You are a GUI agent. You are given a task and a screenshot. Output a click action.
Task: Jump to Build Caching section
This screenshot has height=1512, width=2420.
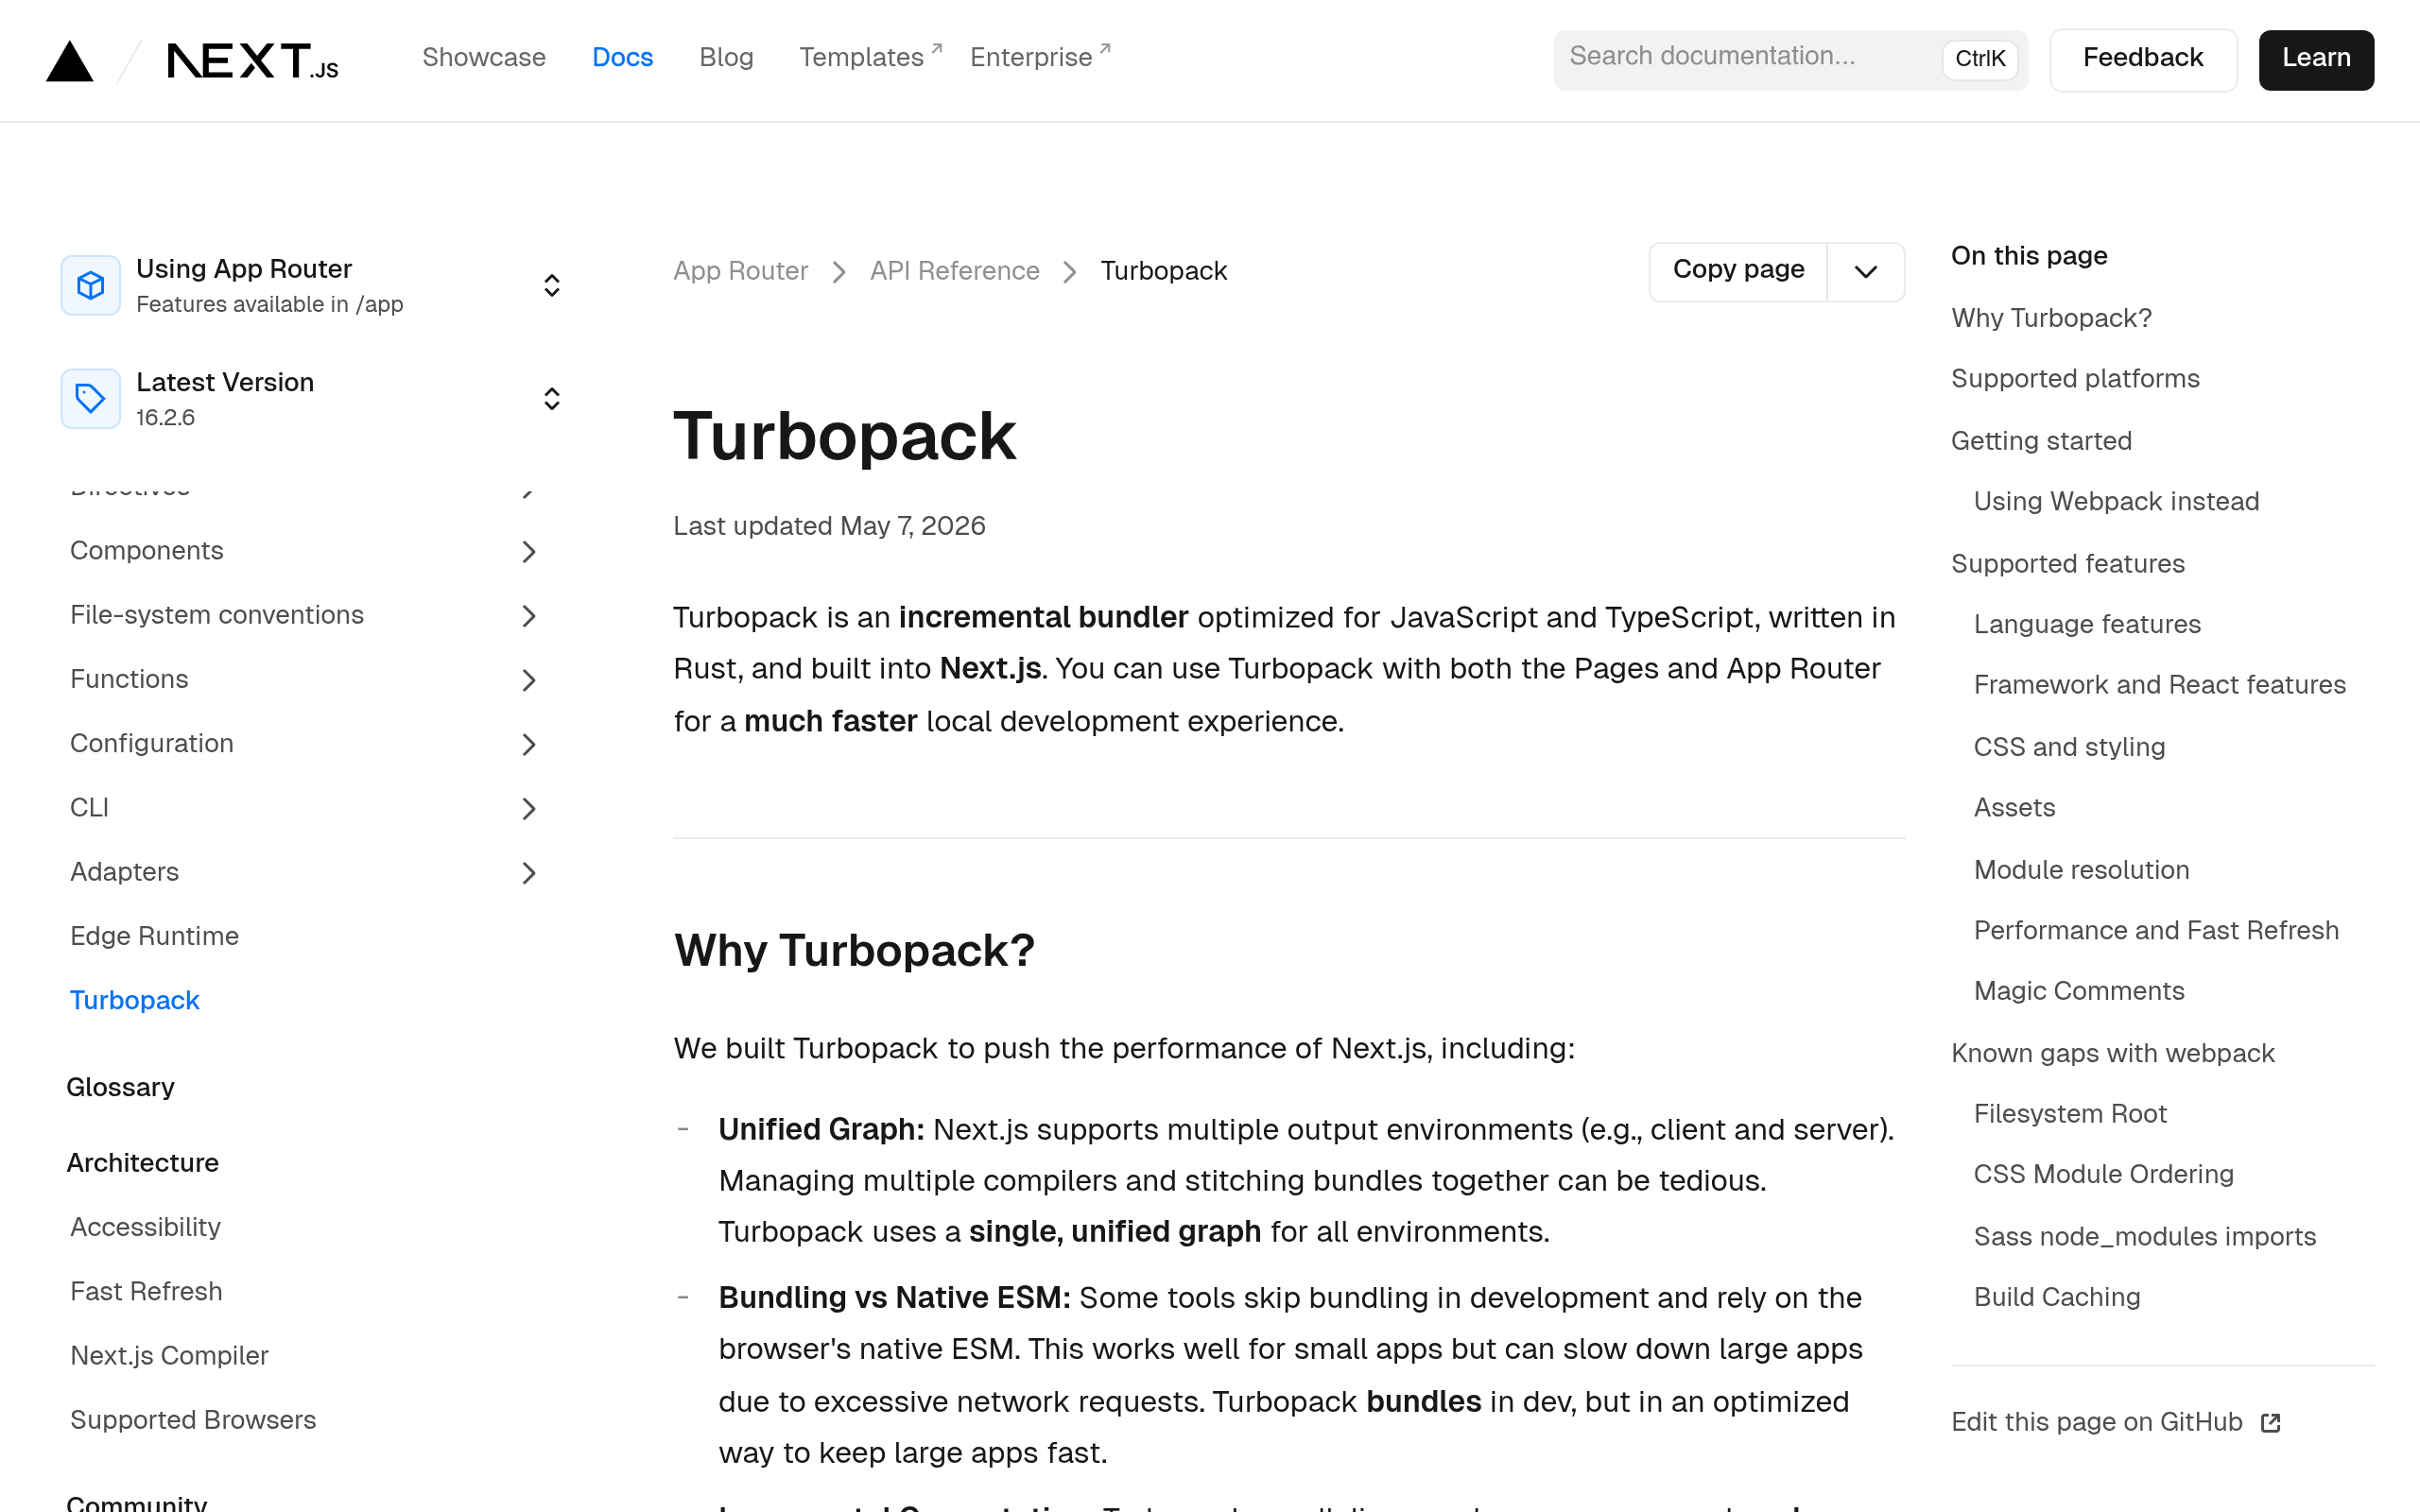pyautogui.click(x=2057, y=1297)
